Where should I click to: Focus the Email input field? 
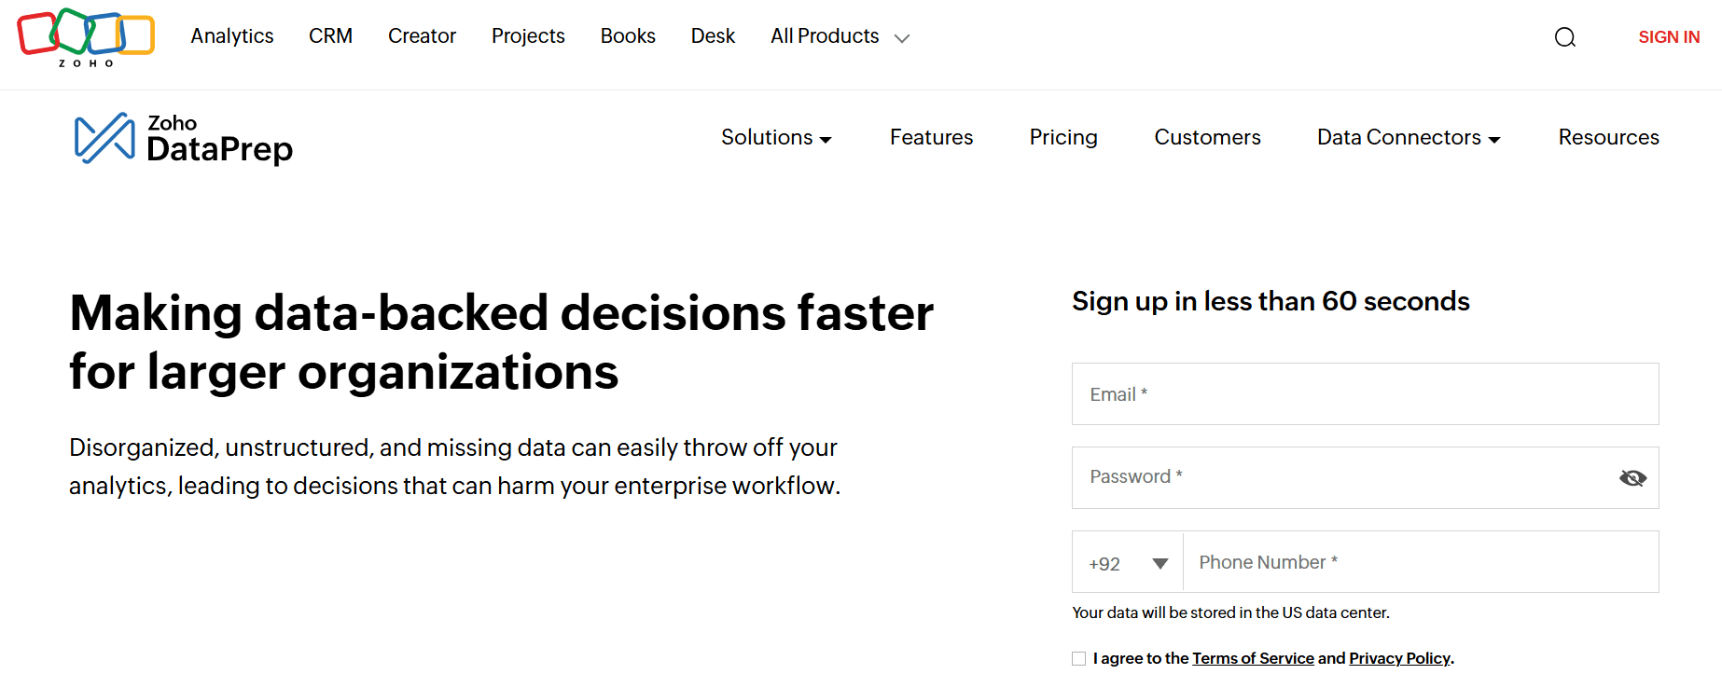(x=1366, y=394)
